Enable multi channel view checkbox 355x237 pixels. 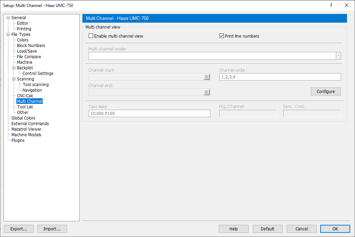click(x=91, y=36)
